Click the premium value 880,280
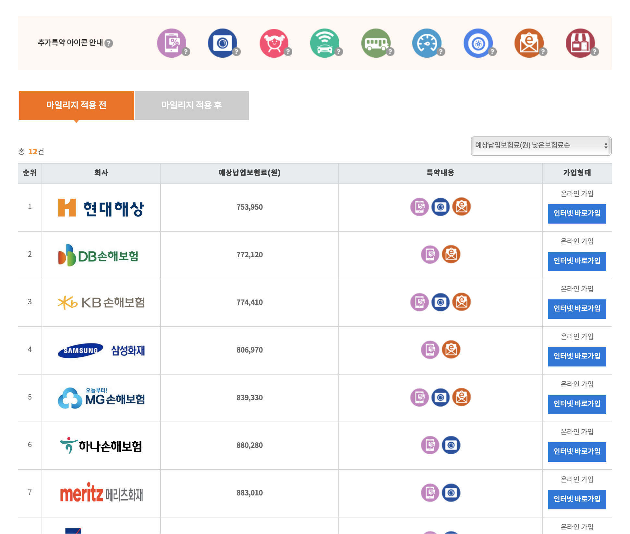Viewport: 630px width, 534px height. click(x=249, y=445)
